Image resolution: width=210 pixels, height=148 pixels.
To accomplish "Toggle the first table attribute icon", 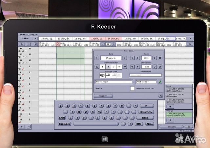I will click(103, 75).
